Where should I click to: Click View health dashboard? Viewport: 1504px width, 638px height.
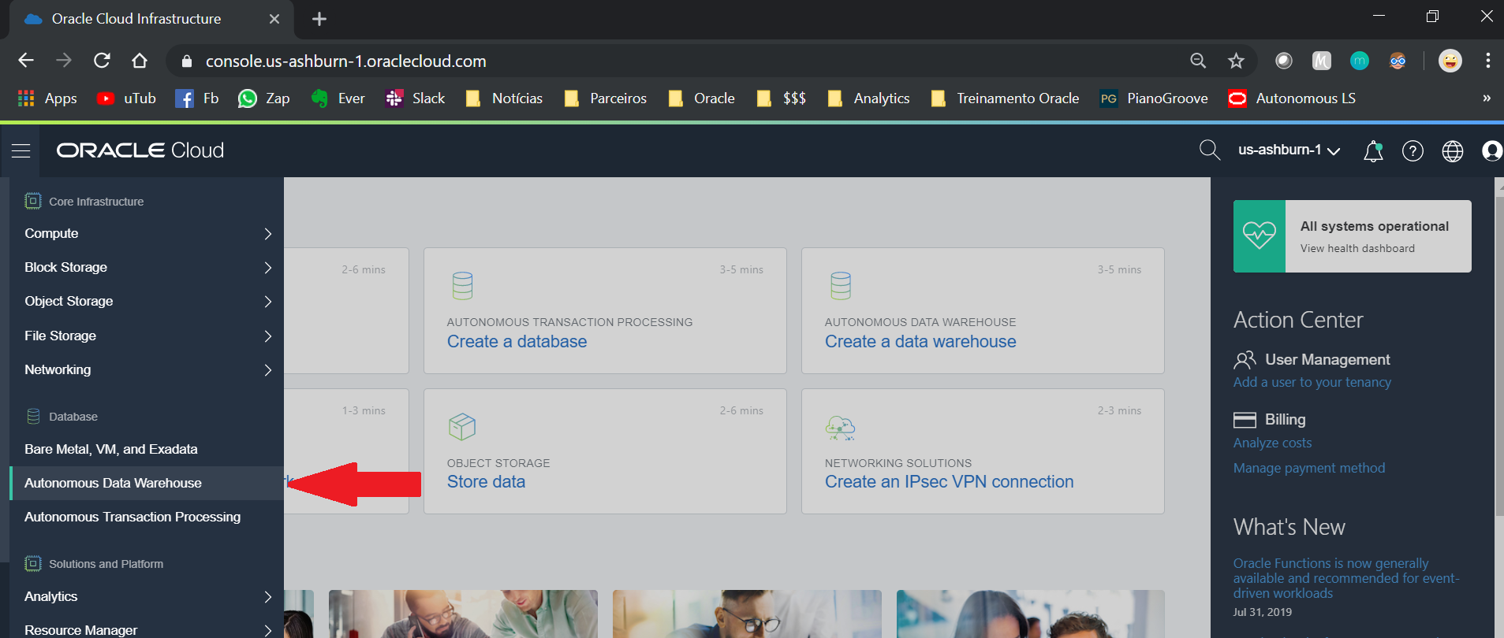1357,248
